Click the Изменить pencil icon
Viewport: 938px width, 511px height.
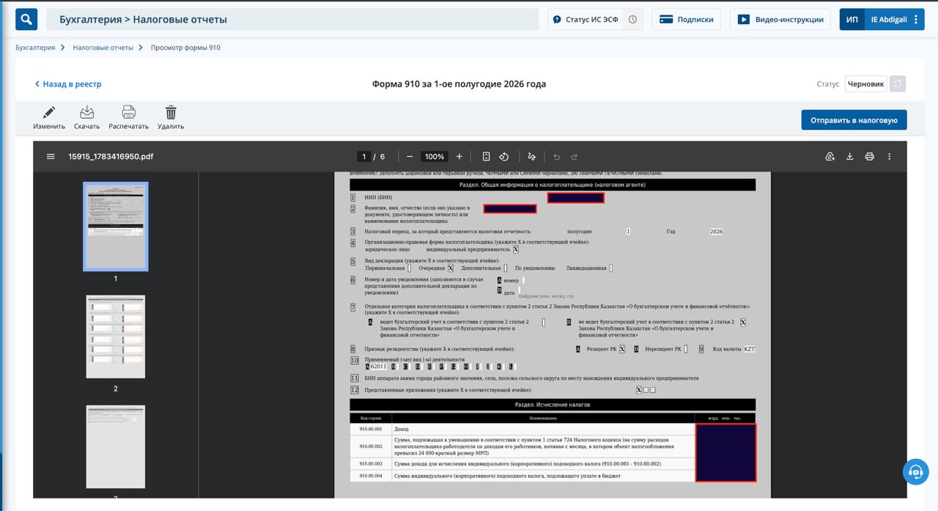tap(49, 112)
